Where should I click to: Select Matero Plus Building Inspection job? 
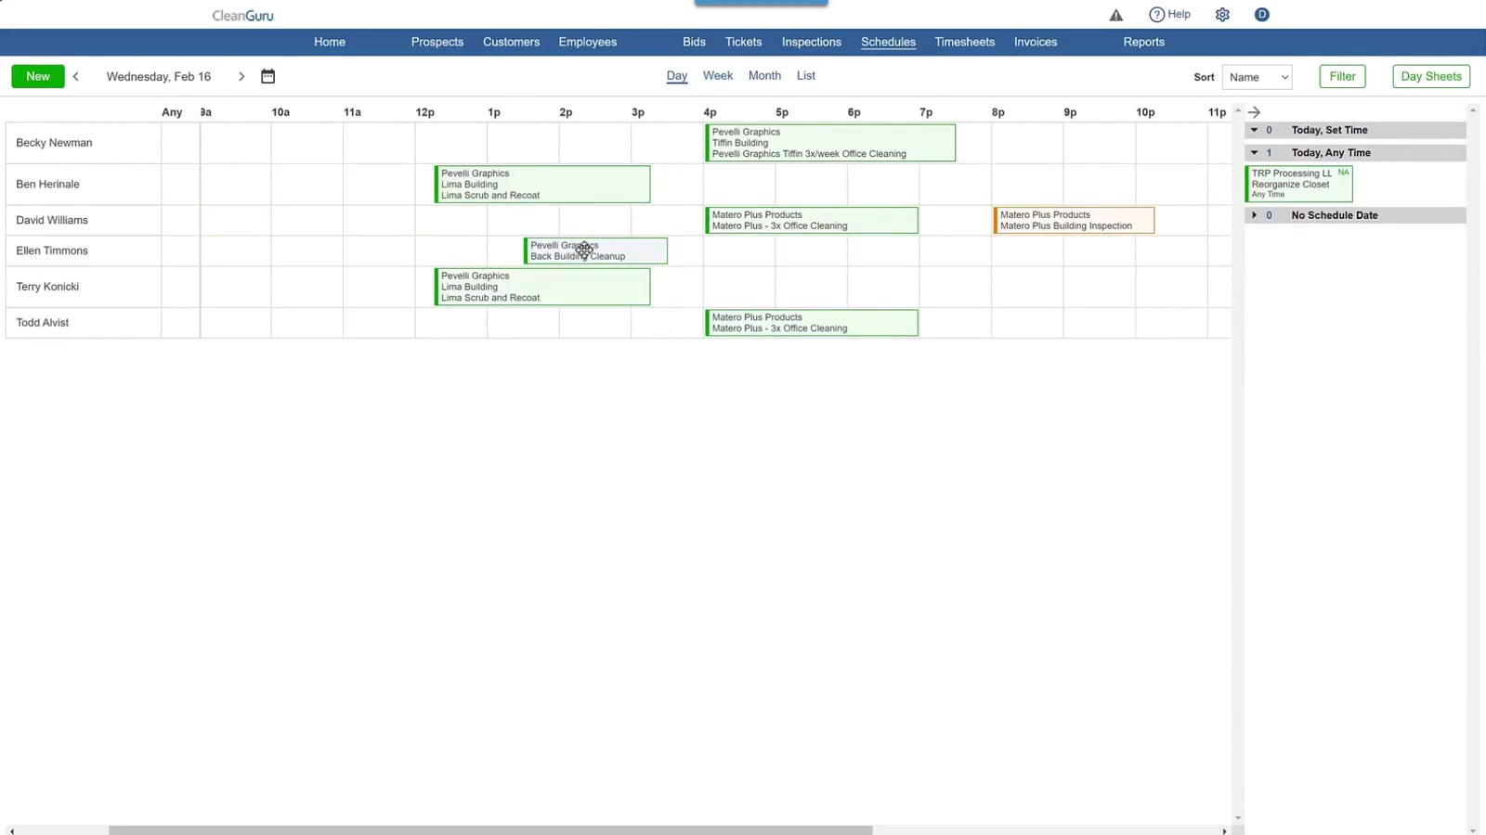[1074, 220]
